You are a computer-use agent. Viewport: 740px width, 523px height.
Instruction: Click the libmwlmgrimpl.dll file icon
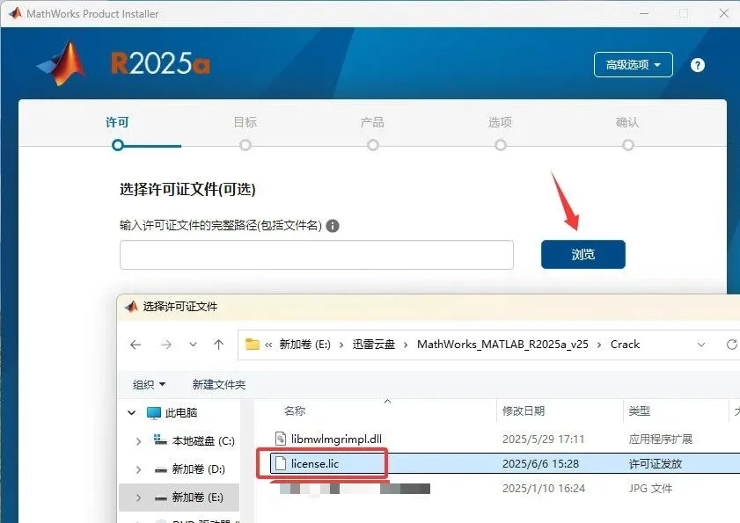[281, 439]
